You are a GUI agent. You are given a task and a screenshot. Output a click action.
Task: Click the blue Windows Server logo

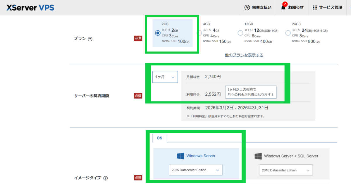pos(180,156)
